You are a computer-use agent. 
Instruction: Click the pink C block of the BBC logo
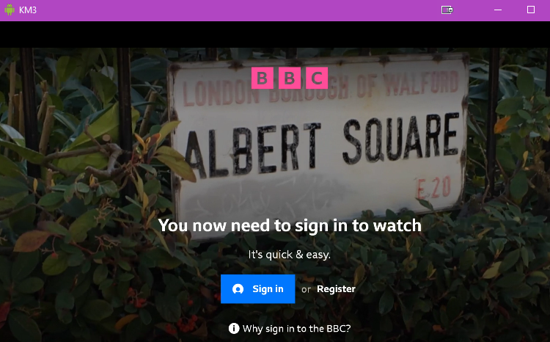click(x=317, y=78)
